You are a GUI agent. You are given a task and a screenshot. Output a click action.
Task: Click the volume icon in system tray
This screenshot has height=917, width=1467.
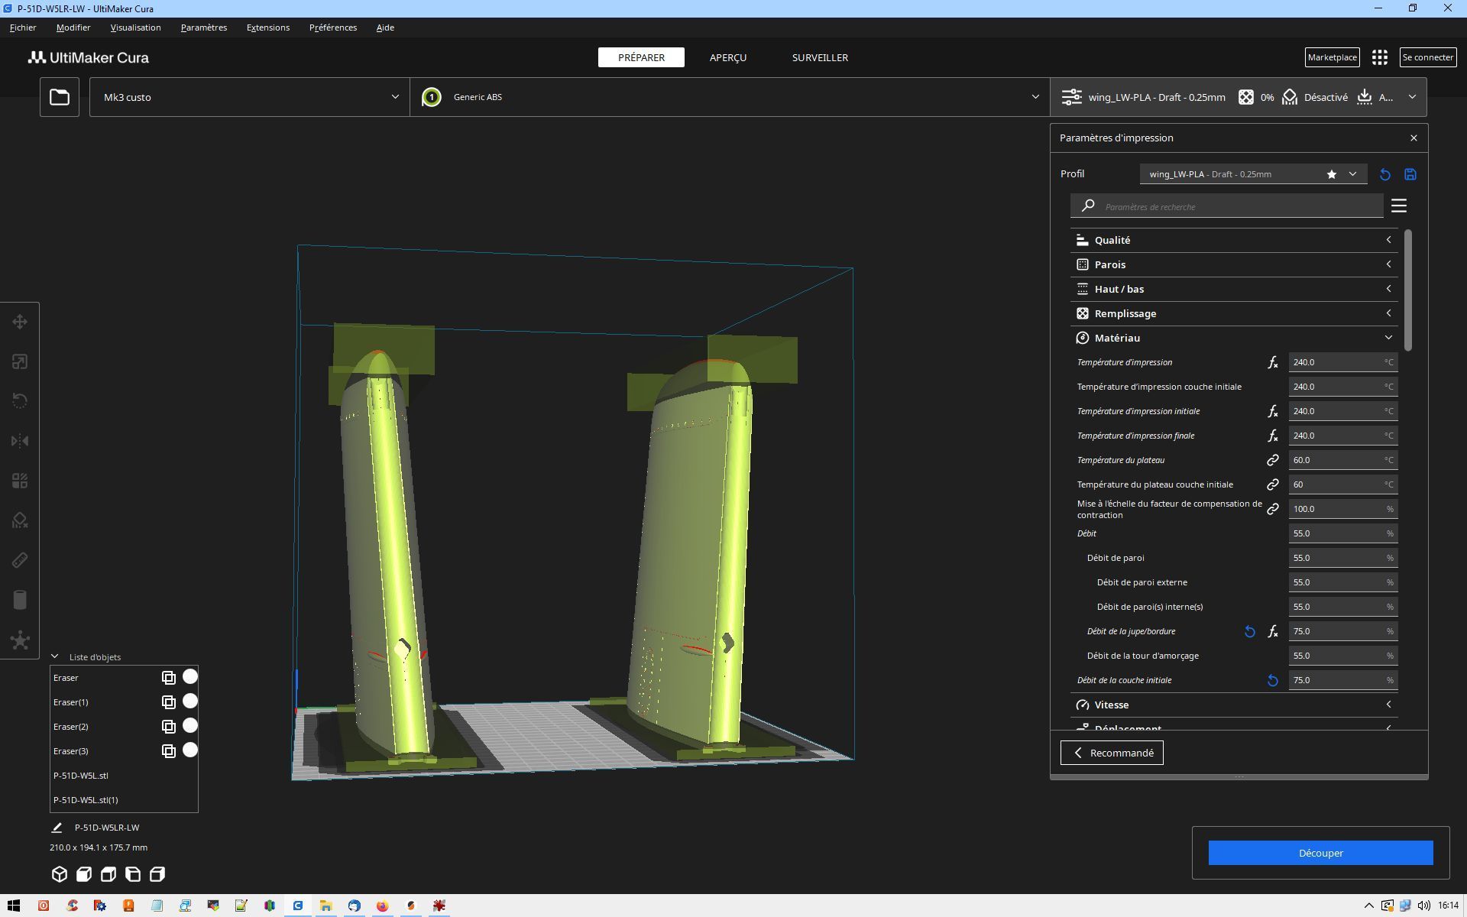pyautogui.click(x=1423, y=906)
